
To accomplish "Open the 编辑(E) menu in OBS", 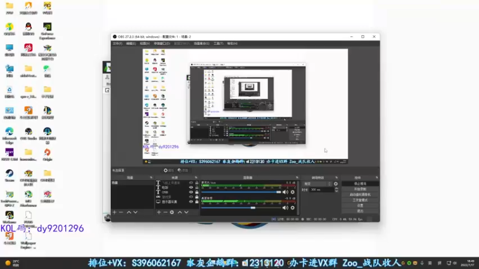I will (131, 44).
